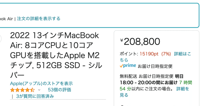Click the 4.5-star rating stars
Image resolution: width=202 pixels, height=106 pixels.
tap(22, 90)
